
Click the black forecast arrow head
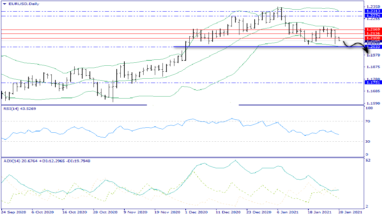pyautogui.click(x=366, y=50)
